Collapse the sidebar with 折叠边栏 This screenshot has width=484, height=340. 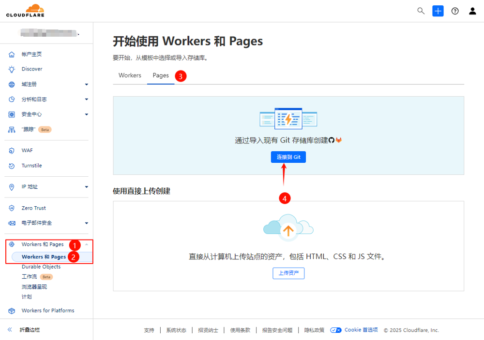pos(29,330)
